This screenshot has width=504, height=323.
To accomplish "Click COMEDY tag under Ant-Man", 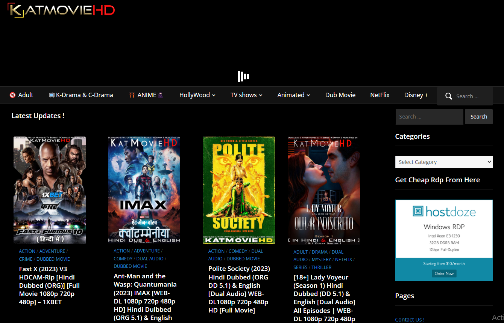I will 123,259.
